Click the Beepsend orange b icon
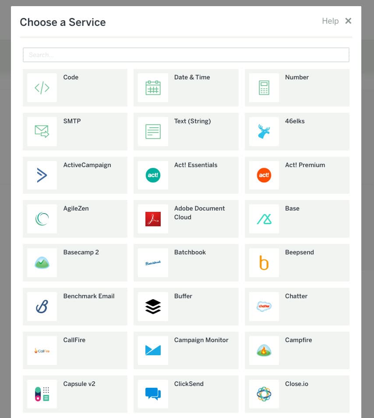Screen dimensions: 374x418 tap(264, 263)
